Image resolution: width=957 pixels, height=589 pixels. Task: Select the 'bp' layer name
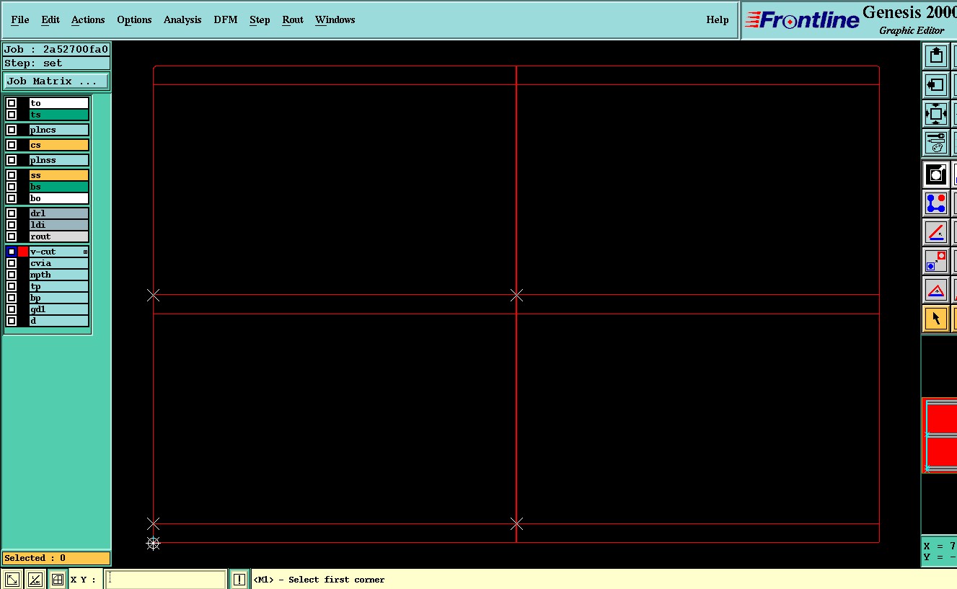click(x=58, y=298)
